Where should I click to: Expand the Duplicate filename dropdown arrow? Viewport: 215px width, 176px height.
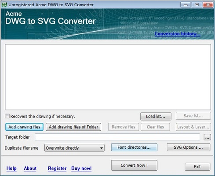point(101,148)
